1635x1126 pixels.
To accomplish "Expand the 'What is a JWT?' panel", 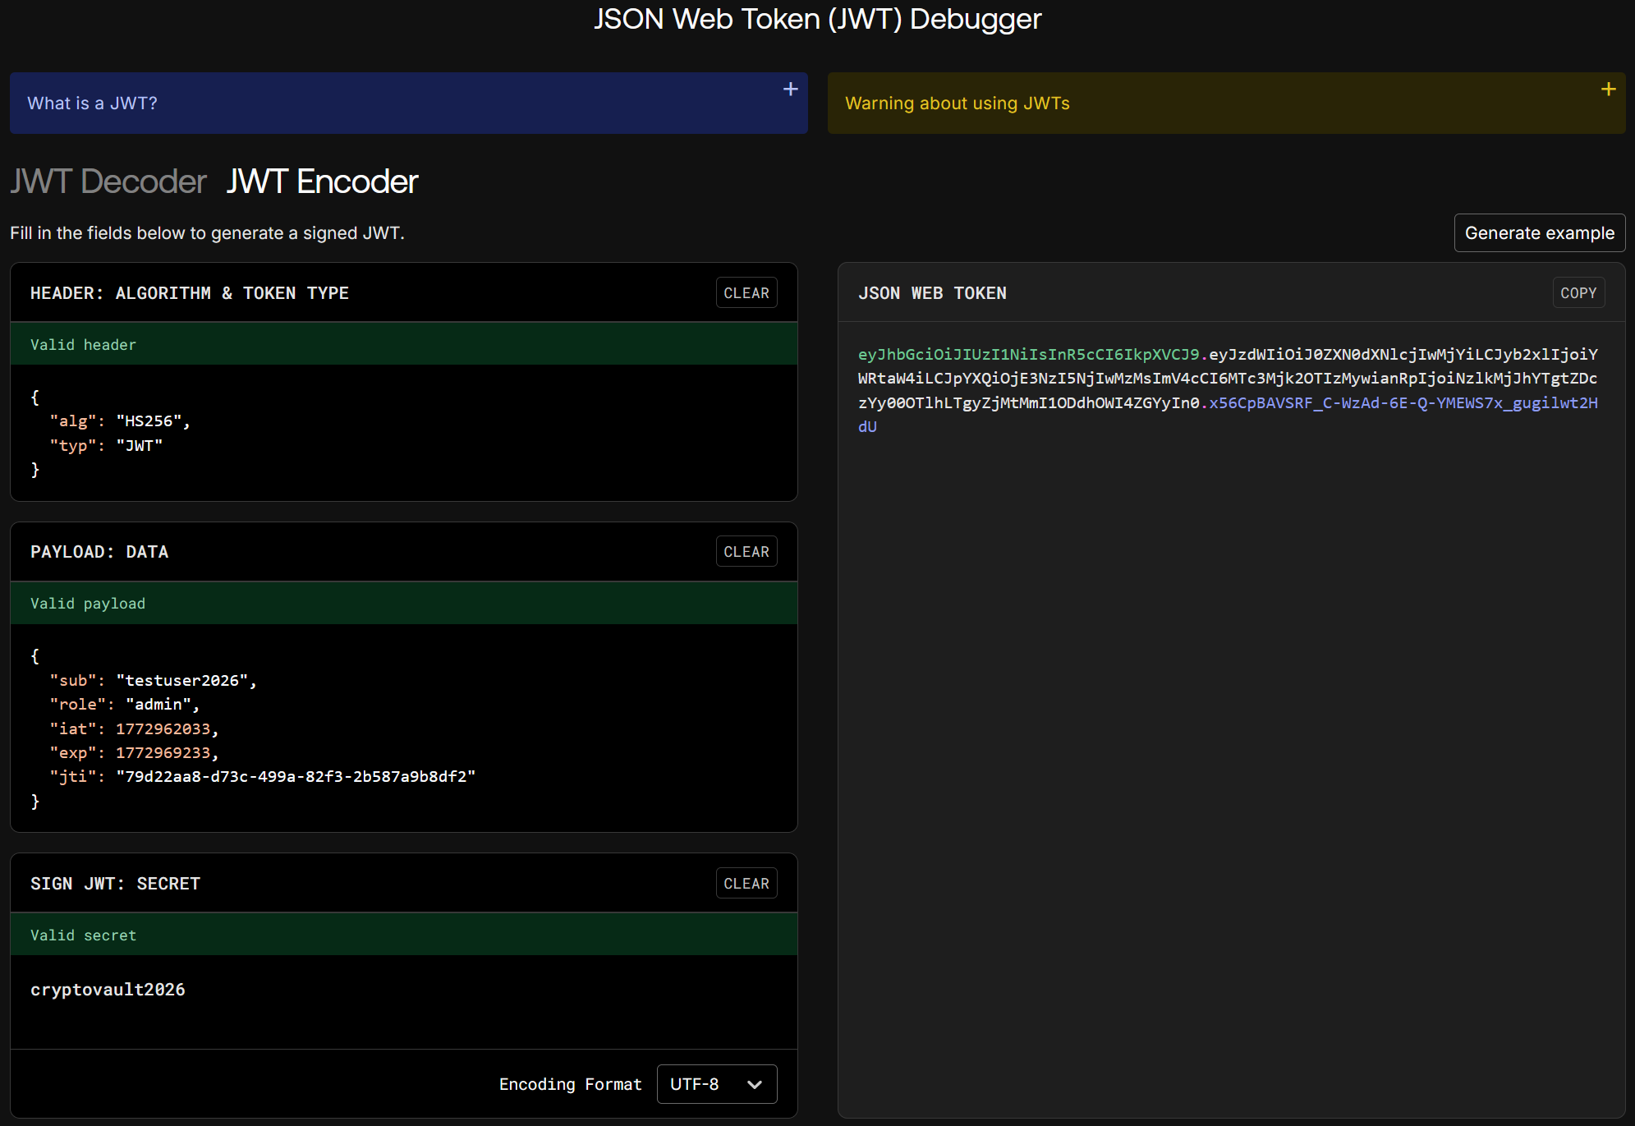I will (92, 103).
